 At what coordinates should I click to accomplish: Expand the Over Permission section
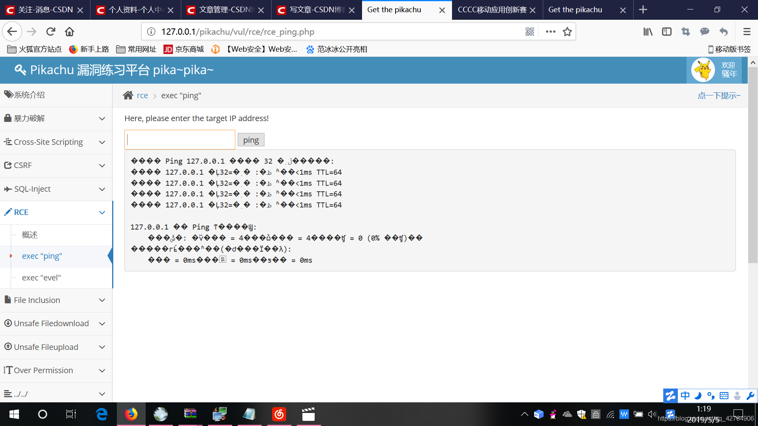click(x=56, y=370)
